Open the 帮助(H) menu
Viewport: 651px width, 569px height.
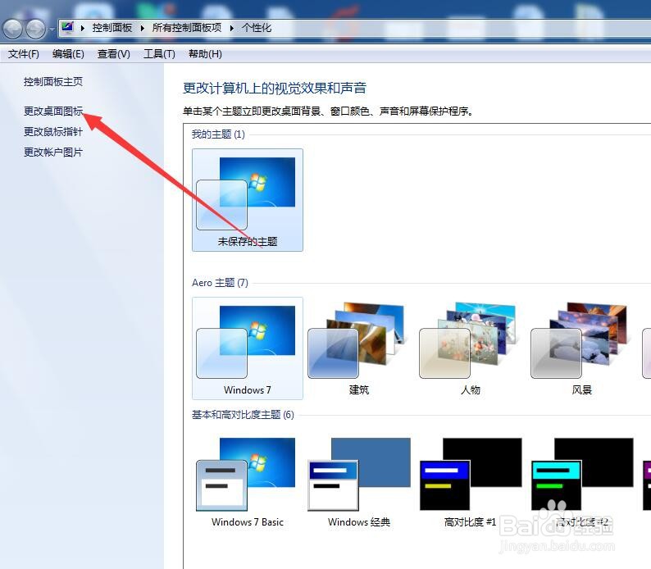coord(205,54)
